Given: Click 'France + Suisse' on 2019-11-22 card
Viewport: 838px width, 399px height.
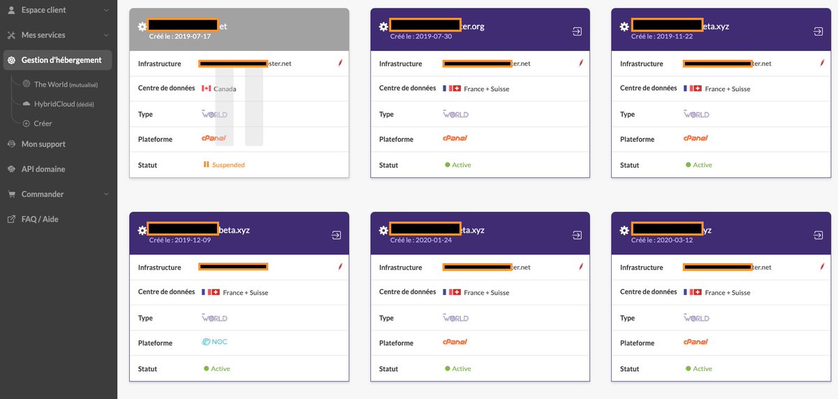Looking at the screenshot, I should click(728, 89).
